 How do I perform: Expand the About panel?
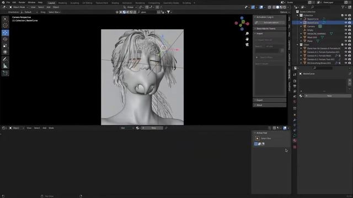point(270,105)
